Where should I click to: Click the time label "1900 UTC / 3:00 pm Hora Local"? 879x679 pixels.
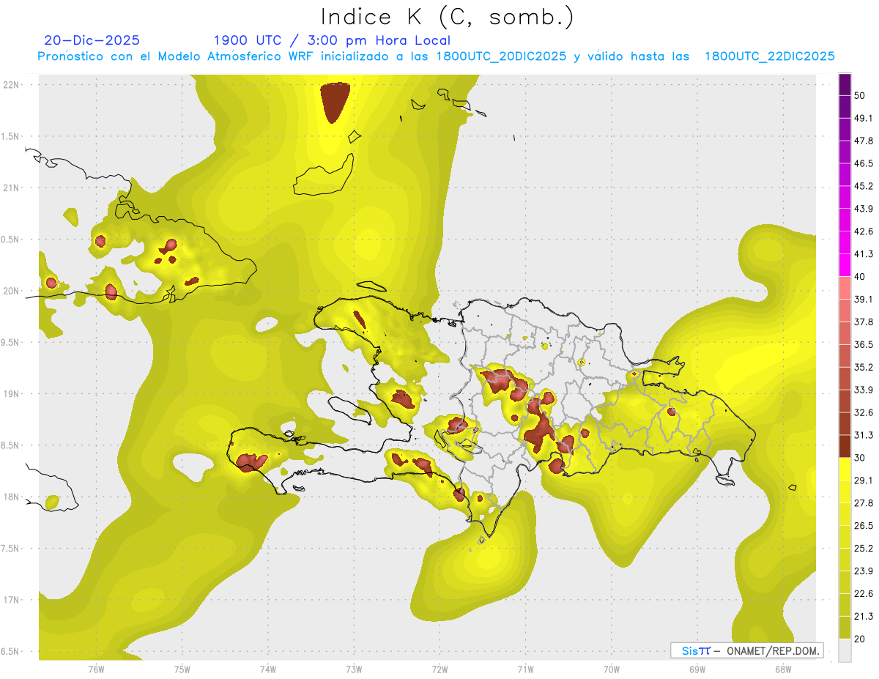(332, 40)
